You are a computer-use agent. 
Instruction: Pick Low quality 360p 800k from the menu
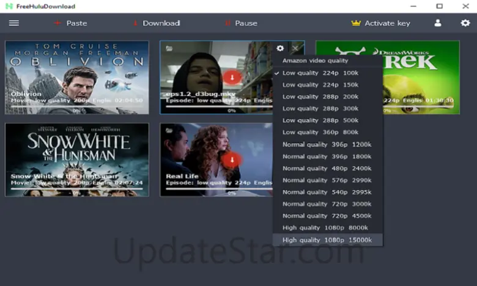pyautogui.click(x=320, y=133)
